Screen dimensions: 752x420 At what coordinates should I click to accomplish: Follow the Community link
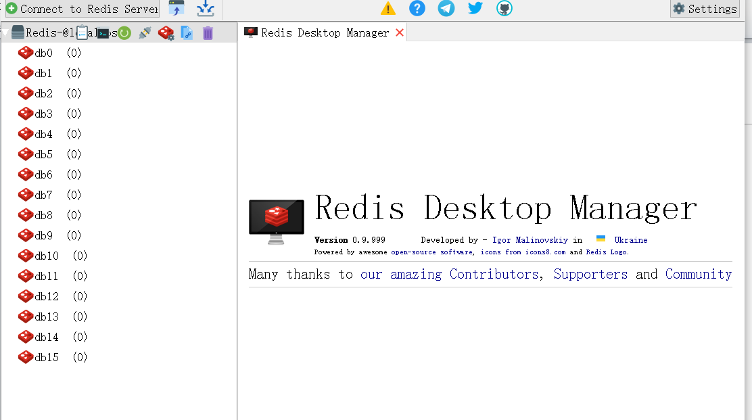tap(699, 274)
